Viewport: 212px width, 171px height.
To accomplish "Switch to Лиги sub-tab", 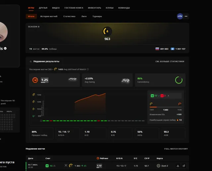I will pyautogui.click(x=84, y=16).
